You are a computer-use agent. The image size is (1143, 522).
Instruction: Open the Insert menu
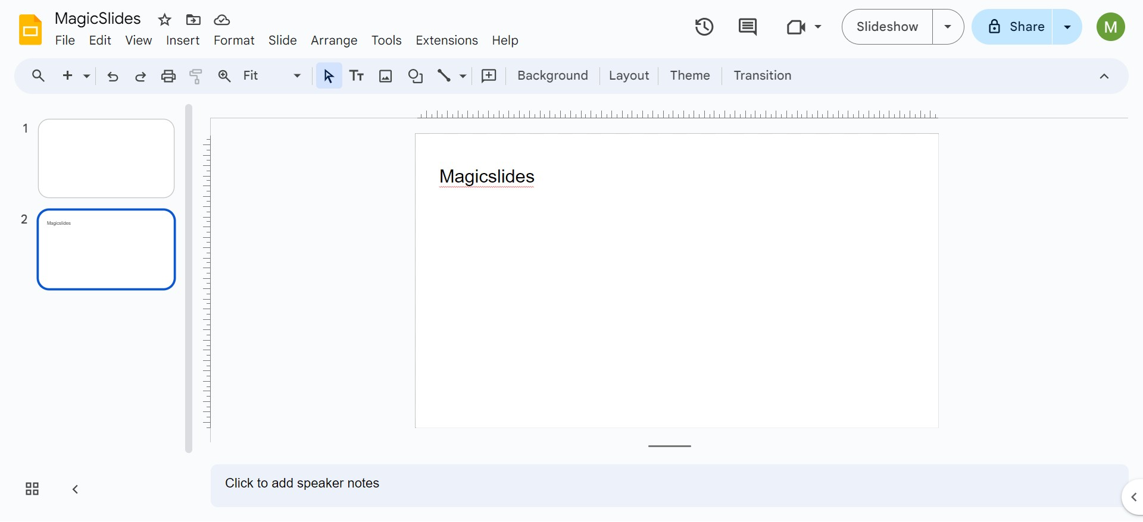pos(182,40)
